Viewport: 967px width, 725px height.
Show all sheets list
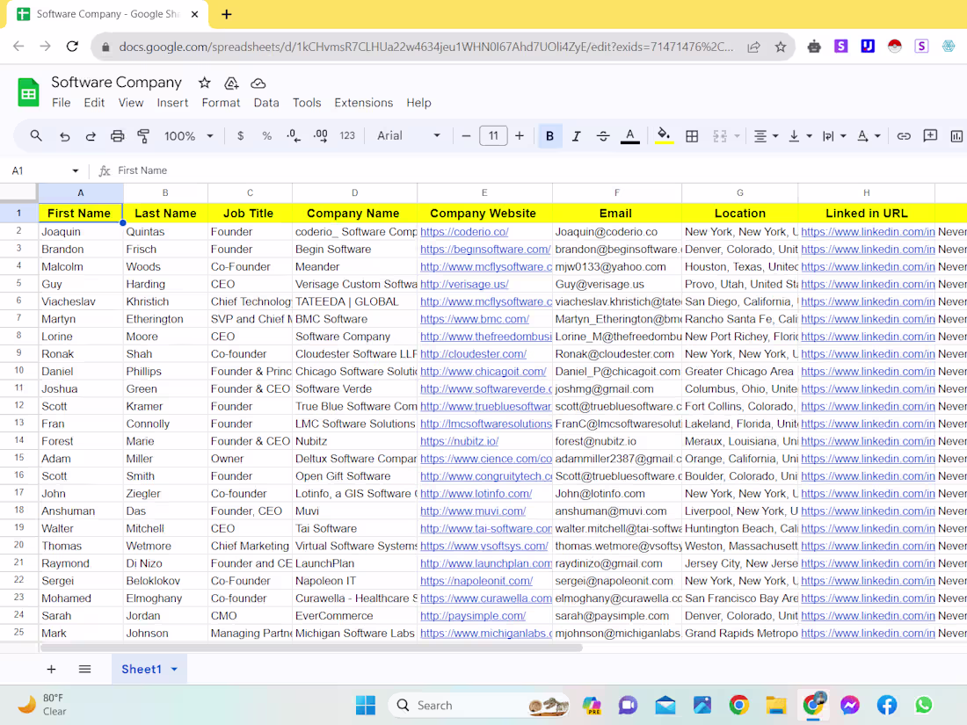tap(84, 670)
